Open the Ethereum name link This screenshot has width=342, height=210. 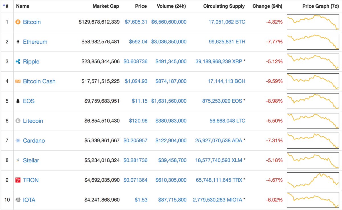pyautogui.click(x=35, y=42)
